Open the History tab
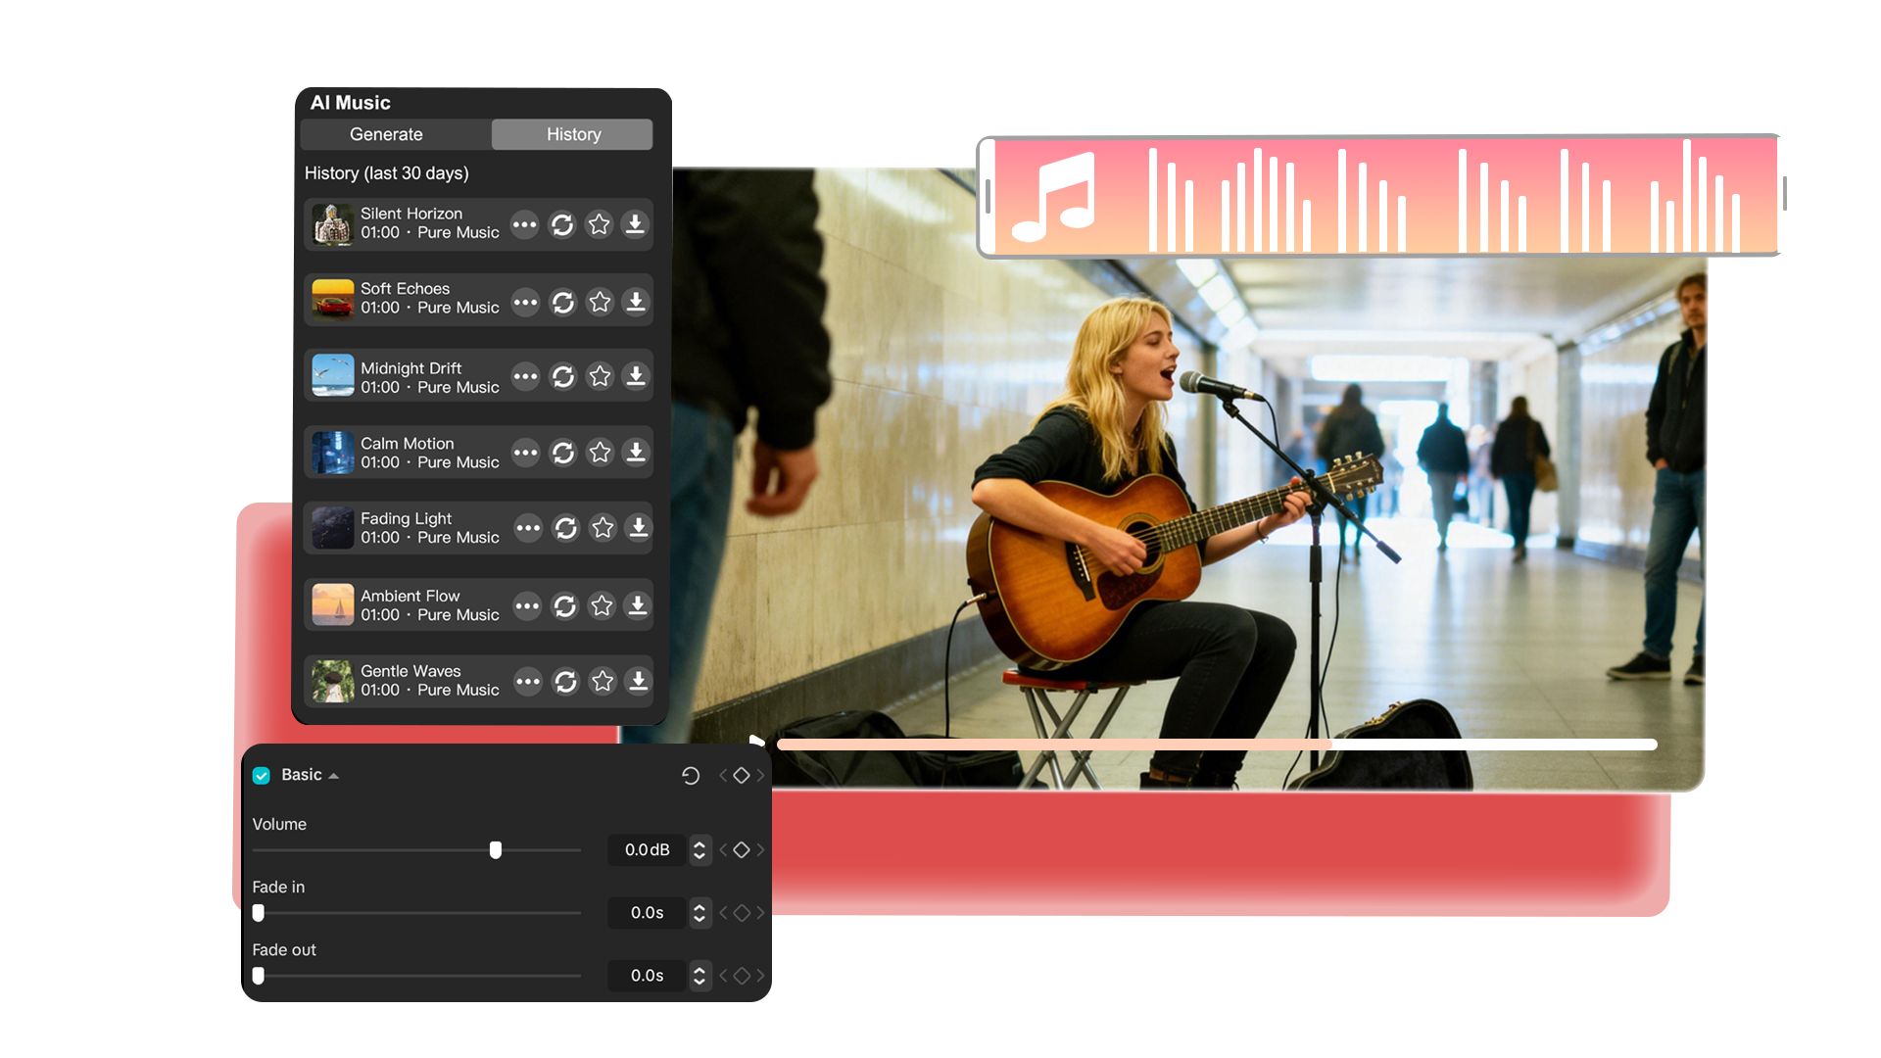Screen dimensions: 1881x1058 [572, 134]
